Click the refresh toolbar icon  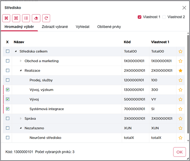pyautogui.click(x=46, y=18)
